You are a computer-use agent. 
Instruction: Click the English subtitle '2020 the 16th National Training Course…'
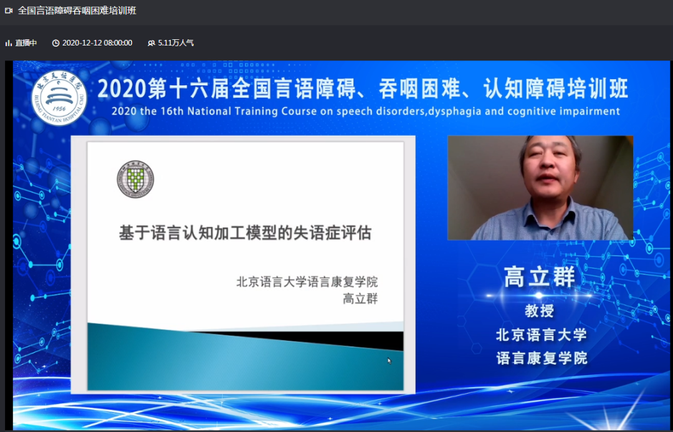click(x=366, y=111)
